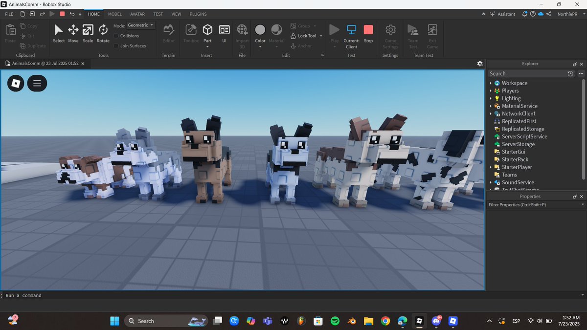Open Discord from the taskbar

436,321
